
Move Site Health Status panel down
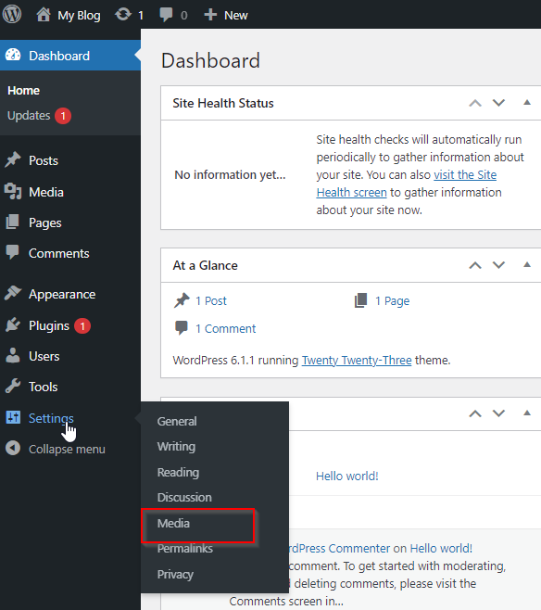498,103
